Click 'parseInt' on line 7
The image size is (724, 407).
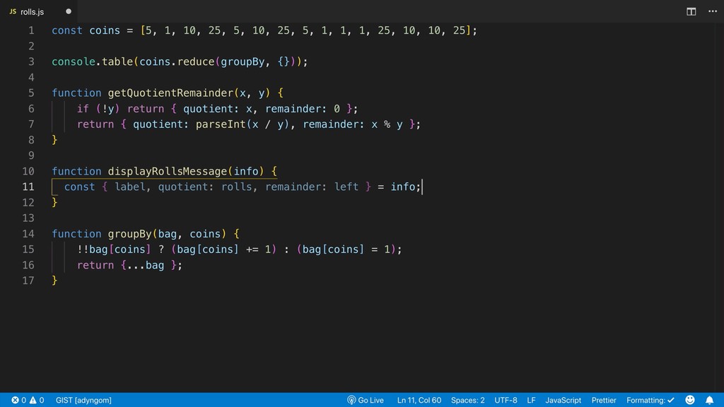[221, 124]
